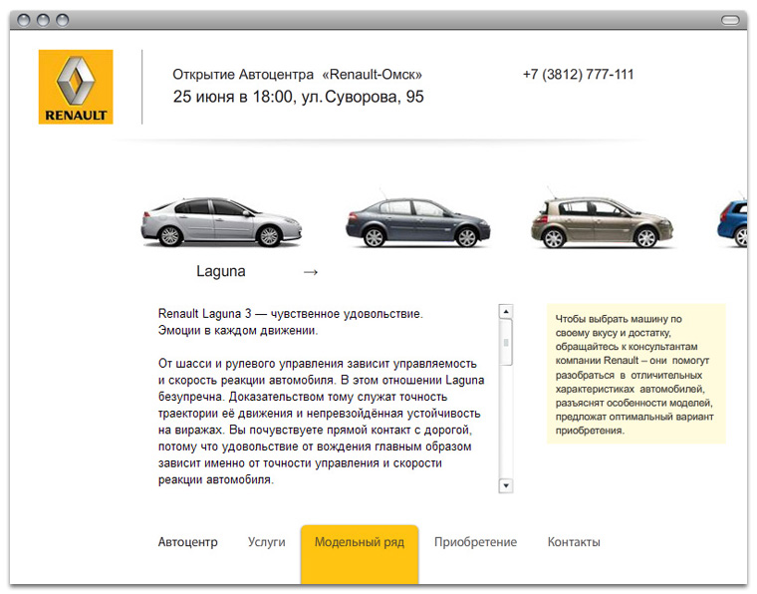Click the leftmost window control button
Viewport: 757px width, 594px height.
click(x=24, y=20)
